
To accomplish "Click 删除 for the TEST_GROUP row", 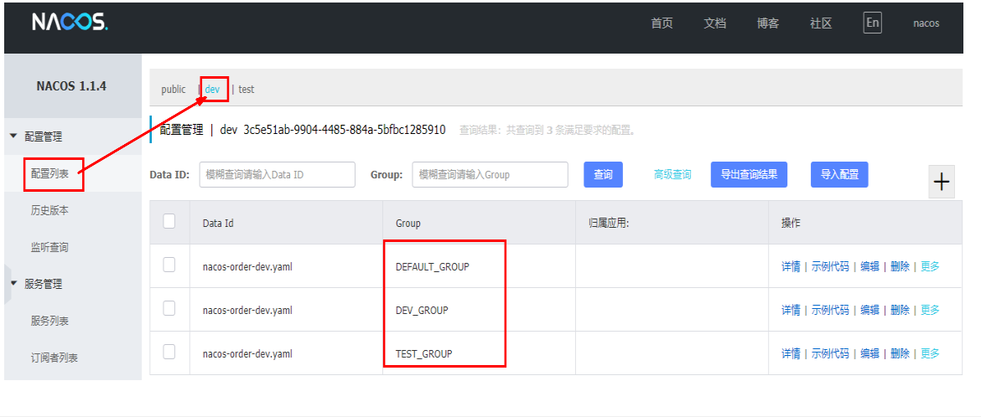I will tap(900, 354).
